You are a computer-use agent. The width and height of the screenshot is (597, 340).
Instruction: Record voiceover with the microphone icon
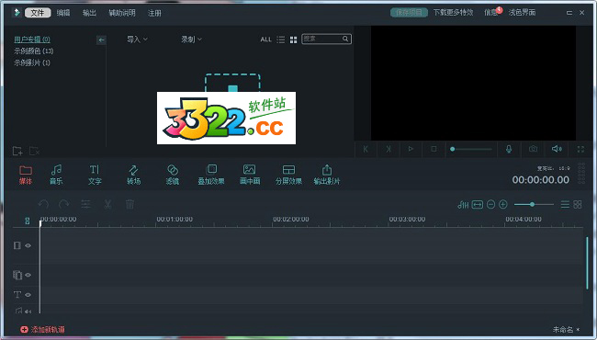click(509, 149)
